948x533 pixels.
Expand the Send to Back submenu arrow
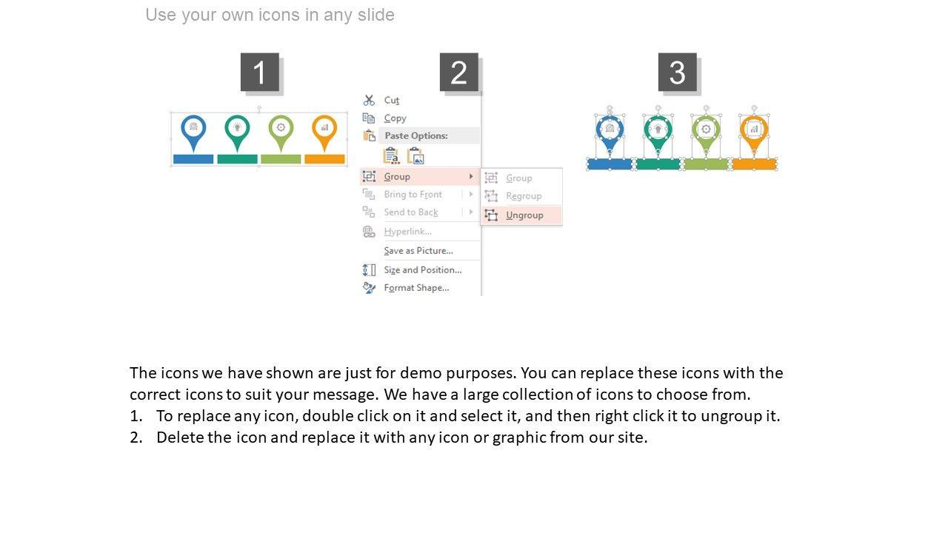click(x=471, y=212)
